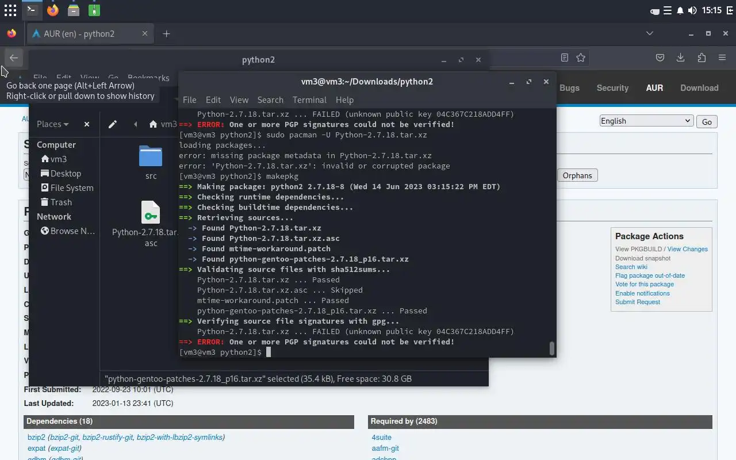Open the AUR page in site navigation
Viewport: 736px width, 460px height.
point(654,88)
